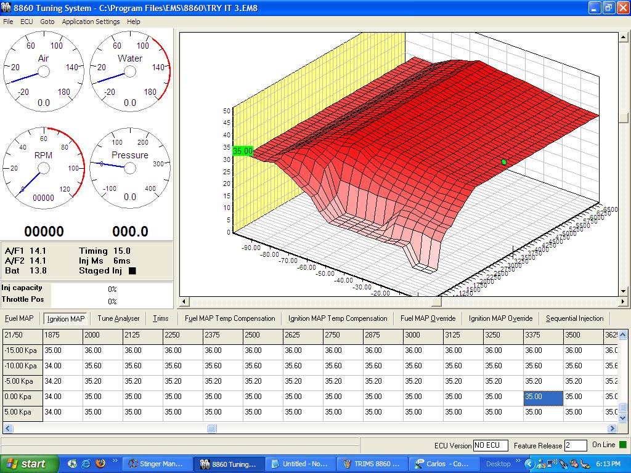Open the Untitled Notepad taskbar window

(300, 464)
